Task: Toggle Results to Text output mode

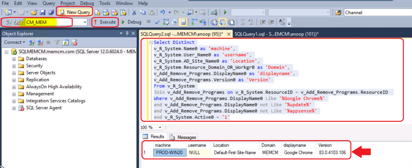Action: coord(214,22)
